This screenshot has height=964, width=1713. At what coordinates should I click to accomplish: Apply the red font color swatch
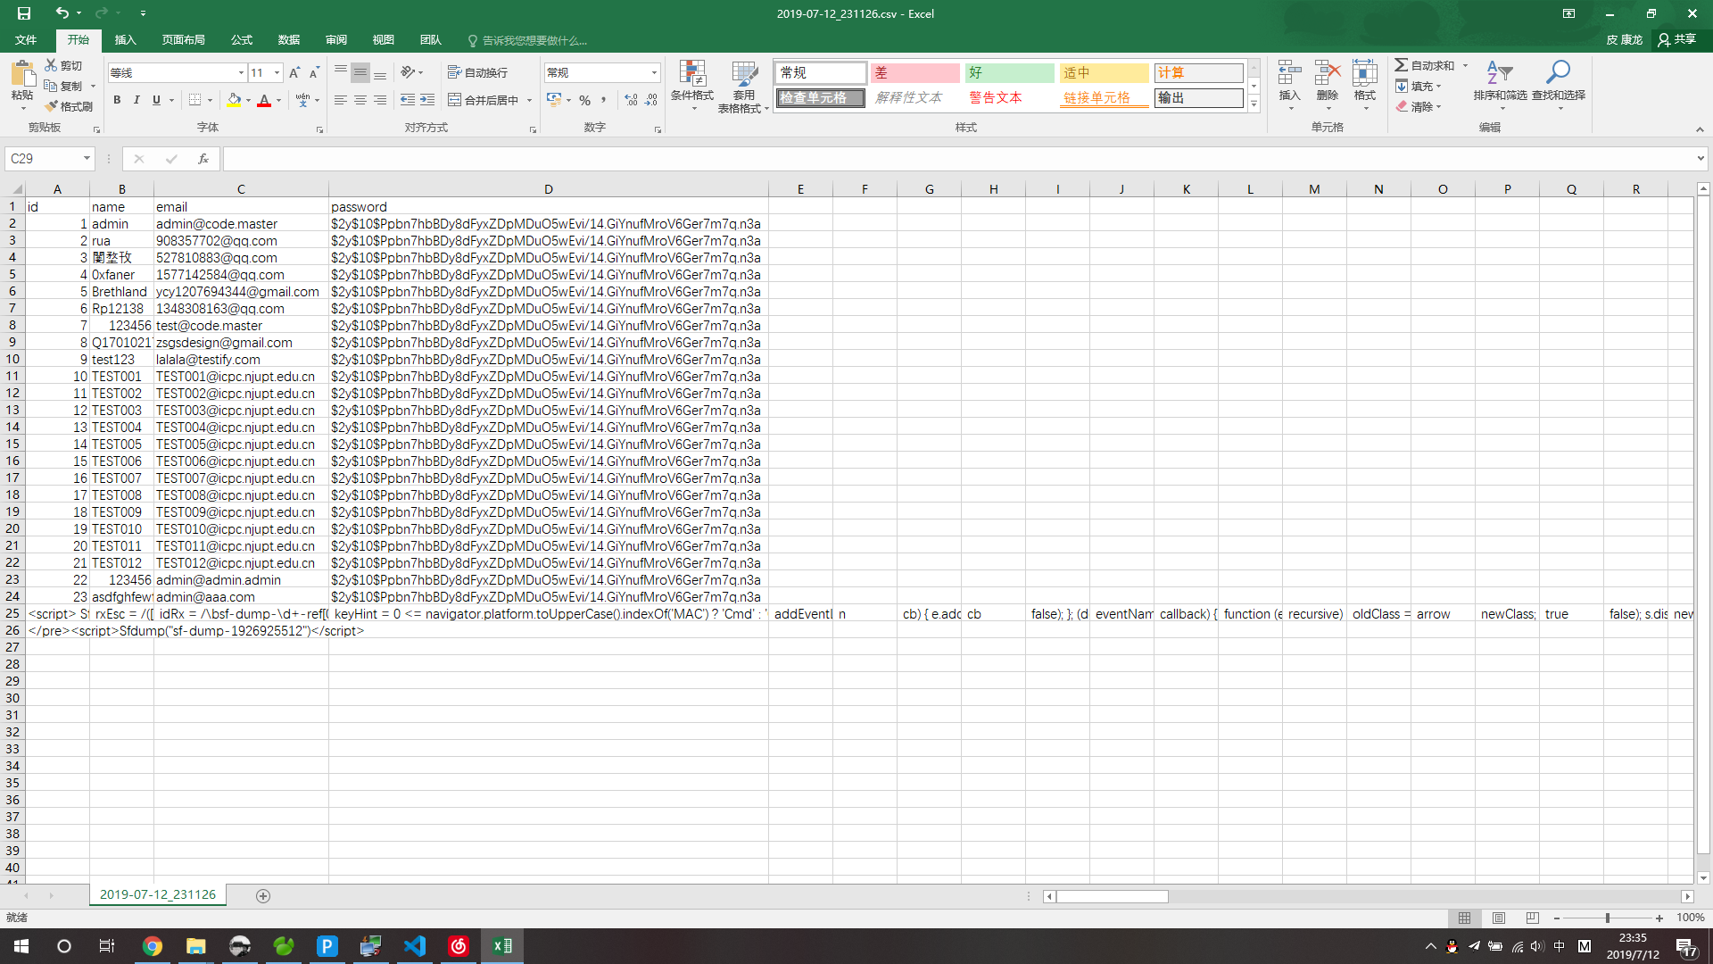[x=264, y=100]
